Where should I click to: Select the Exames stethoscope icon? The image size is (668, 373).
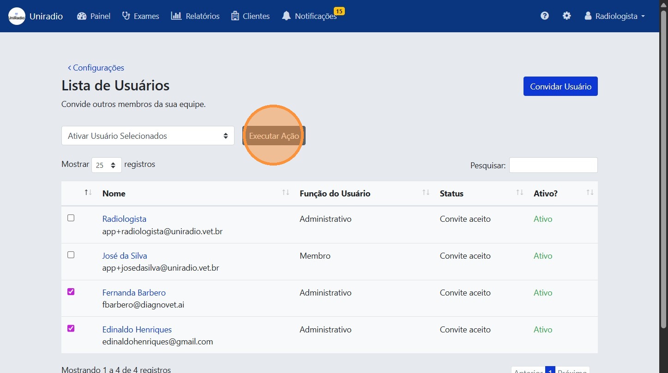[x=125, y=16]
